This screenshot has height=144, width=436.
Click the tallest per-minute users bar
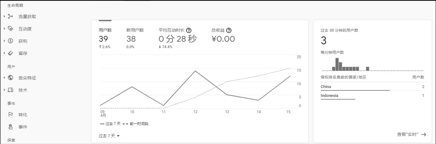[x=337, y=64]
